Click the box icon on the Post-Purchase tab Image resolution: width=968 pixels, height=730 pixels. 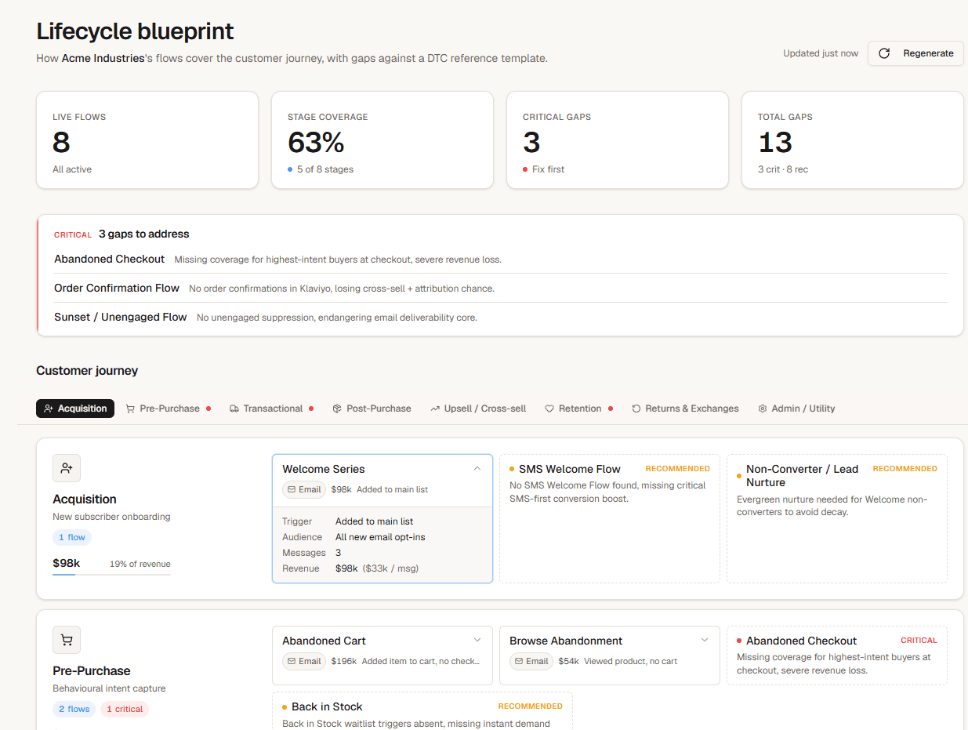pyautogui.click(x=337, y=409)
